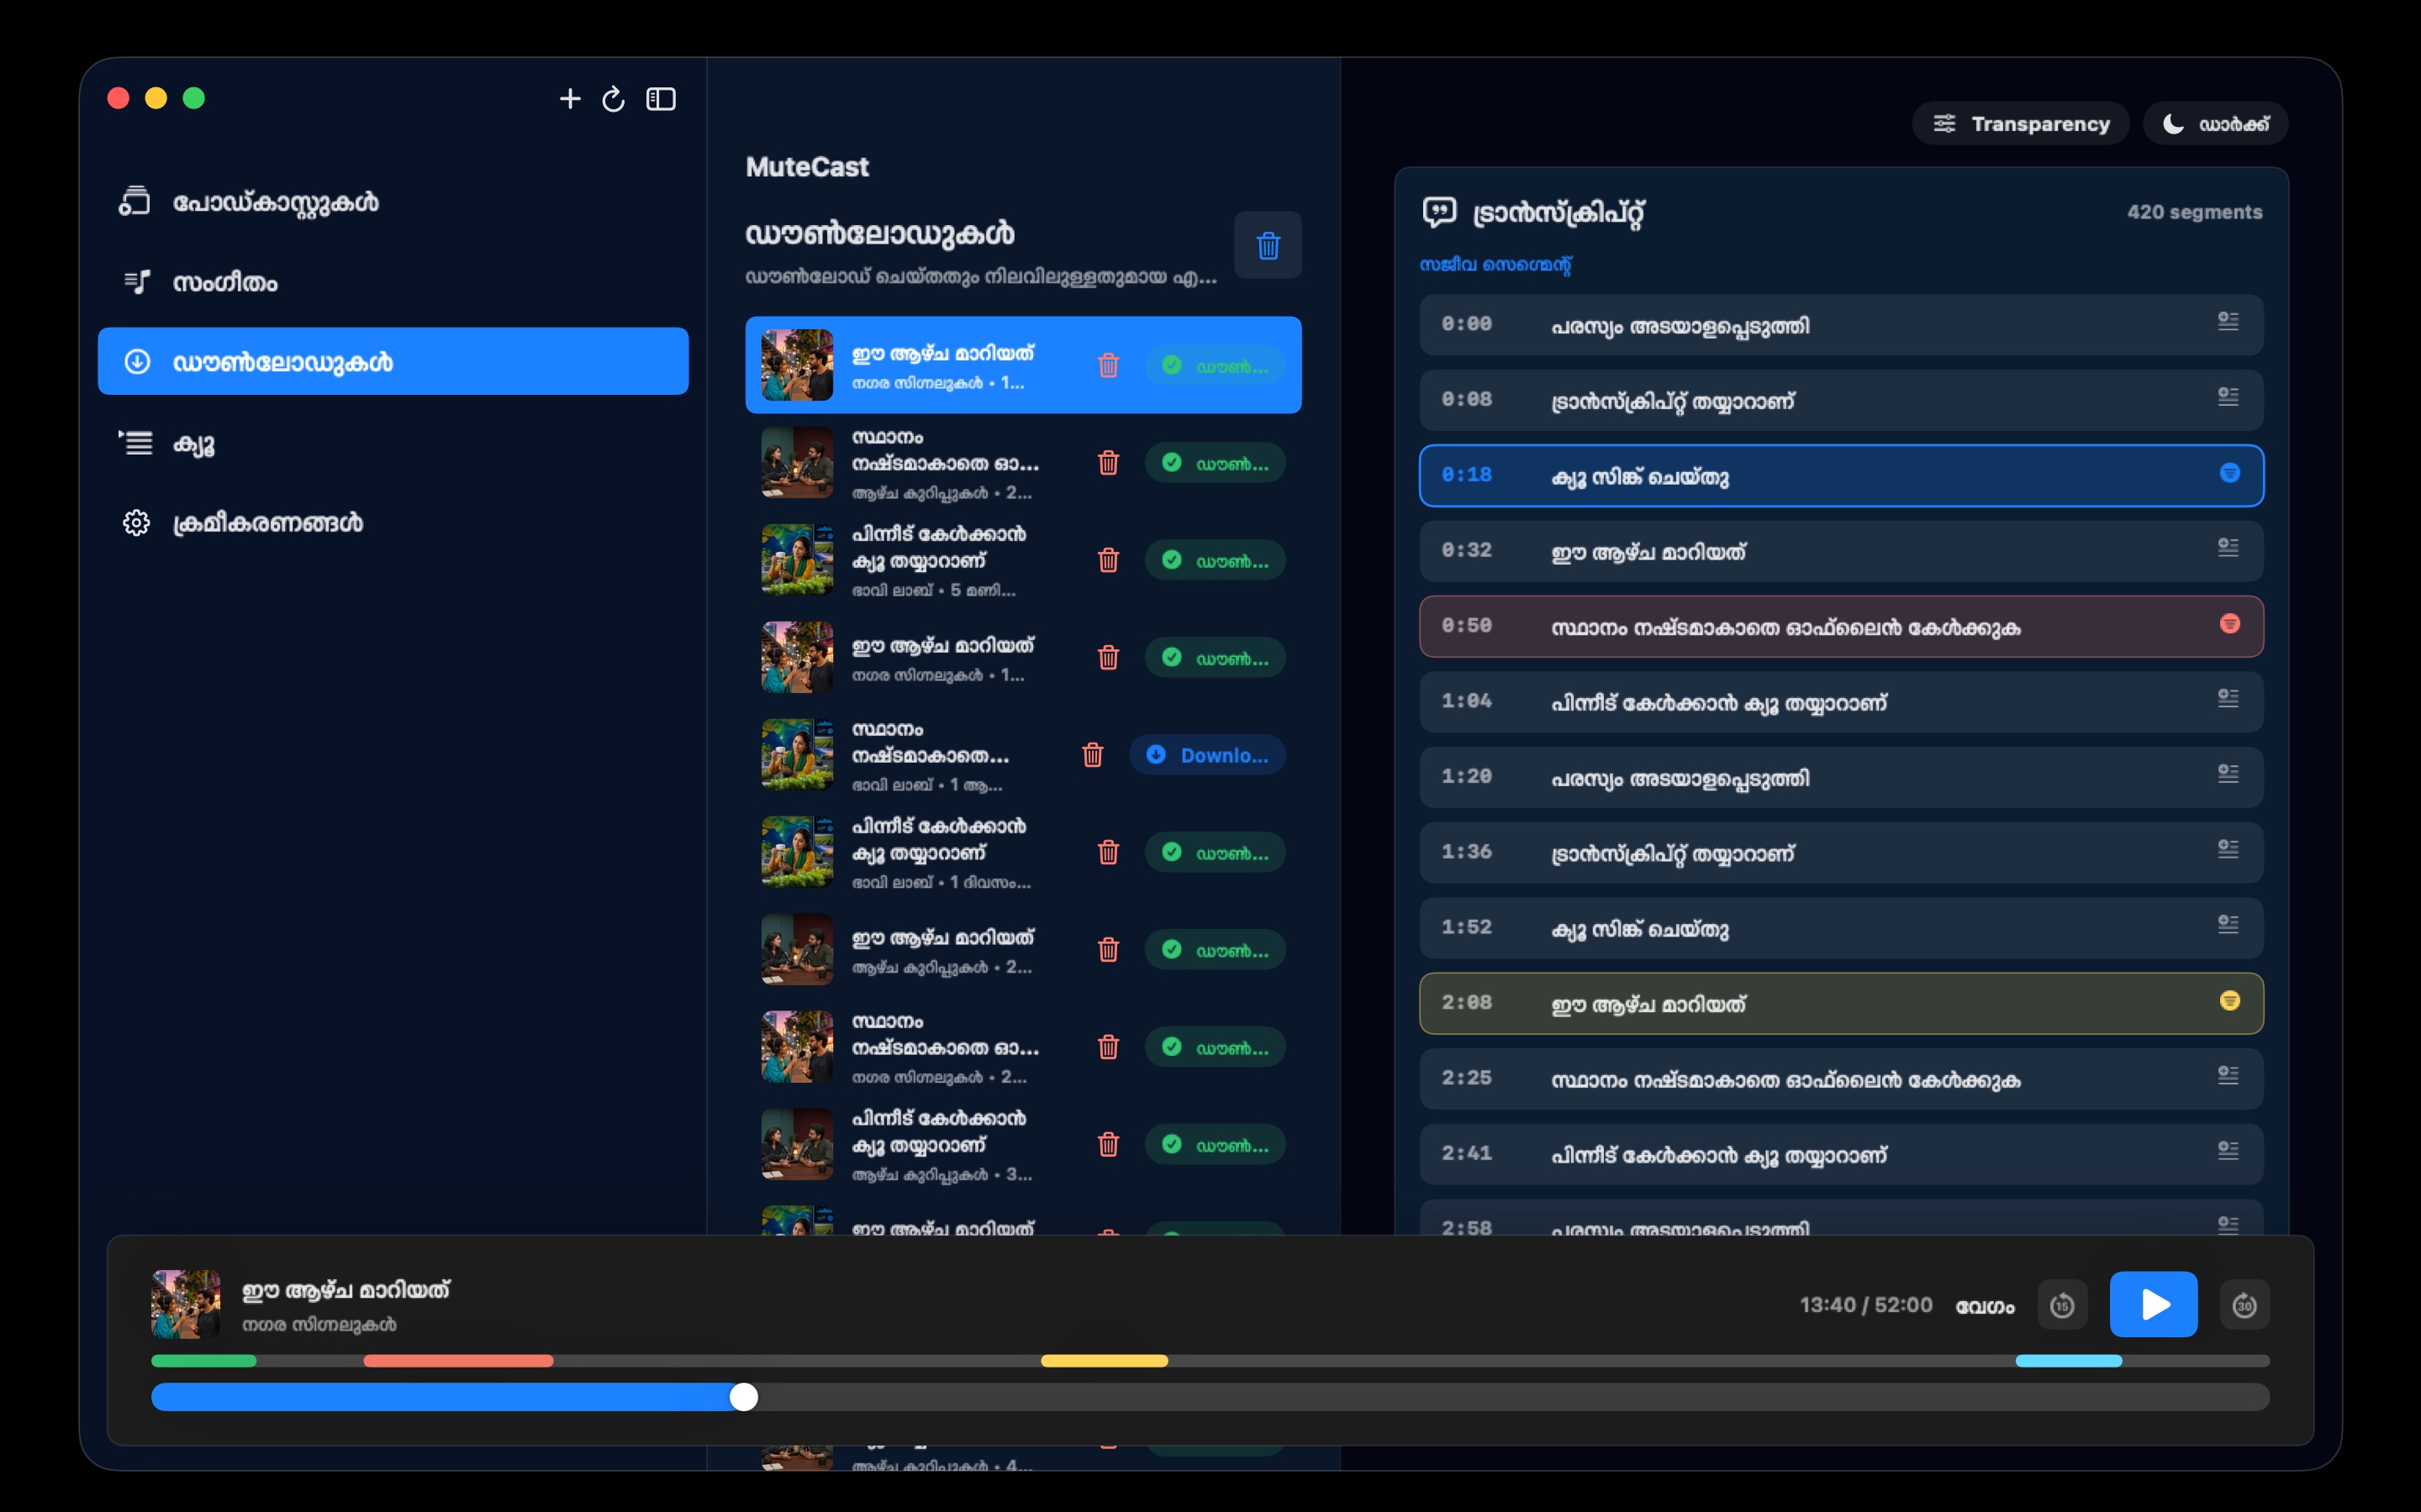The image size is (2421, 1512).
Task: Click list icon on 2:25 transcript row
Action: click(x=2228, y=1075)
